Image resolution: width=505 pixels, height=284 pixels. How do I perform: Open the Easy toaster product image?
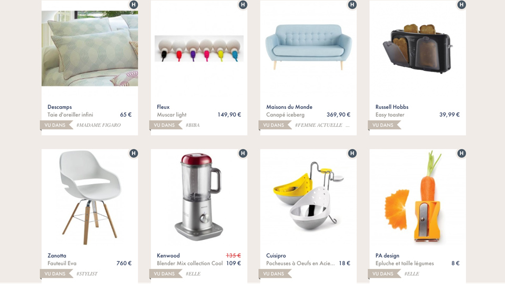point(417,48)
